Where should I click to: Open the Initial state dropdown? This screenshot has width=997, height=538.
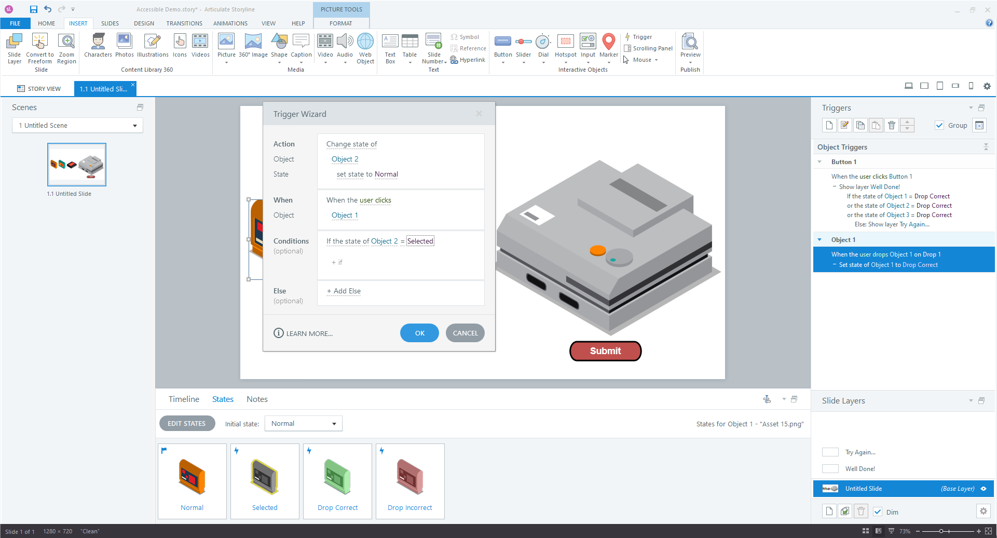tap(304, 423)
